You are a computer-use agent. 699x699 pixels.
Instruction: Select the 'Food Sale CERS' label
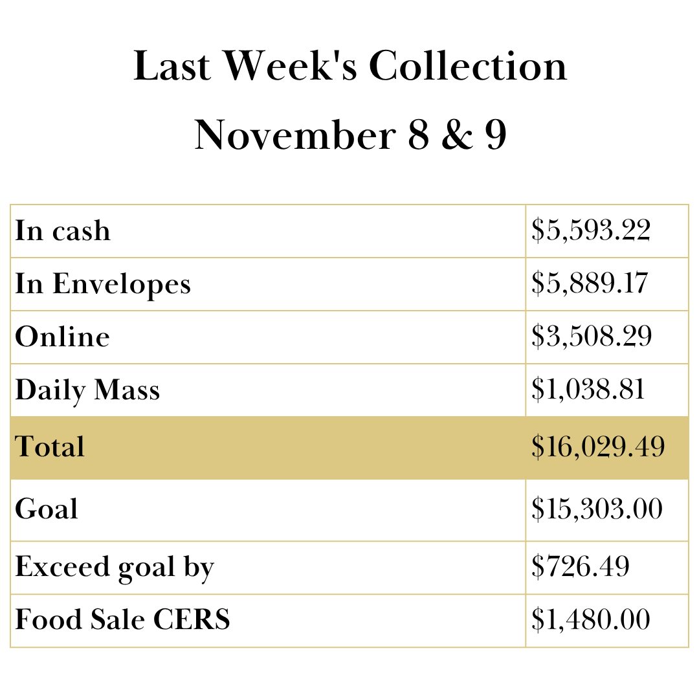(x=122, y=620)
